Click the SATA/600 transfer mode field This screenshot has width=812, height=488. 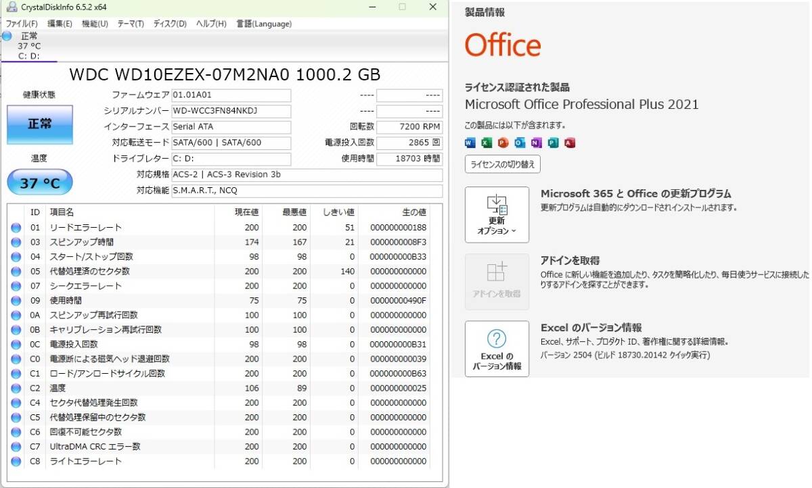[231, 143]
